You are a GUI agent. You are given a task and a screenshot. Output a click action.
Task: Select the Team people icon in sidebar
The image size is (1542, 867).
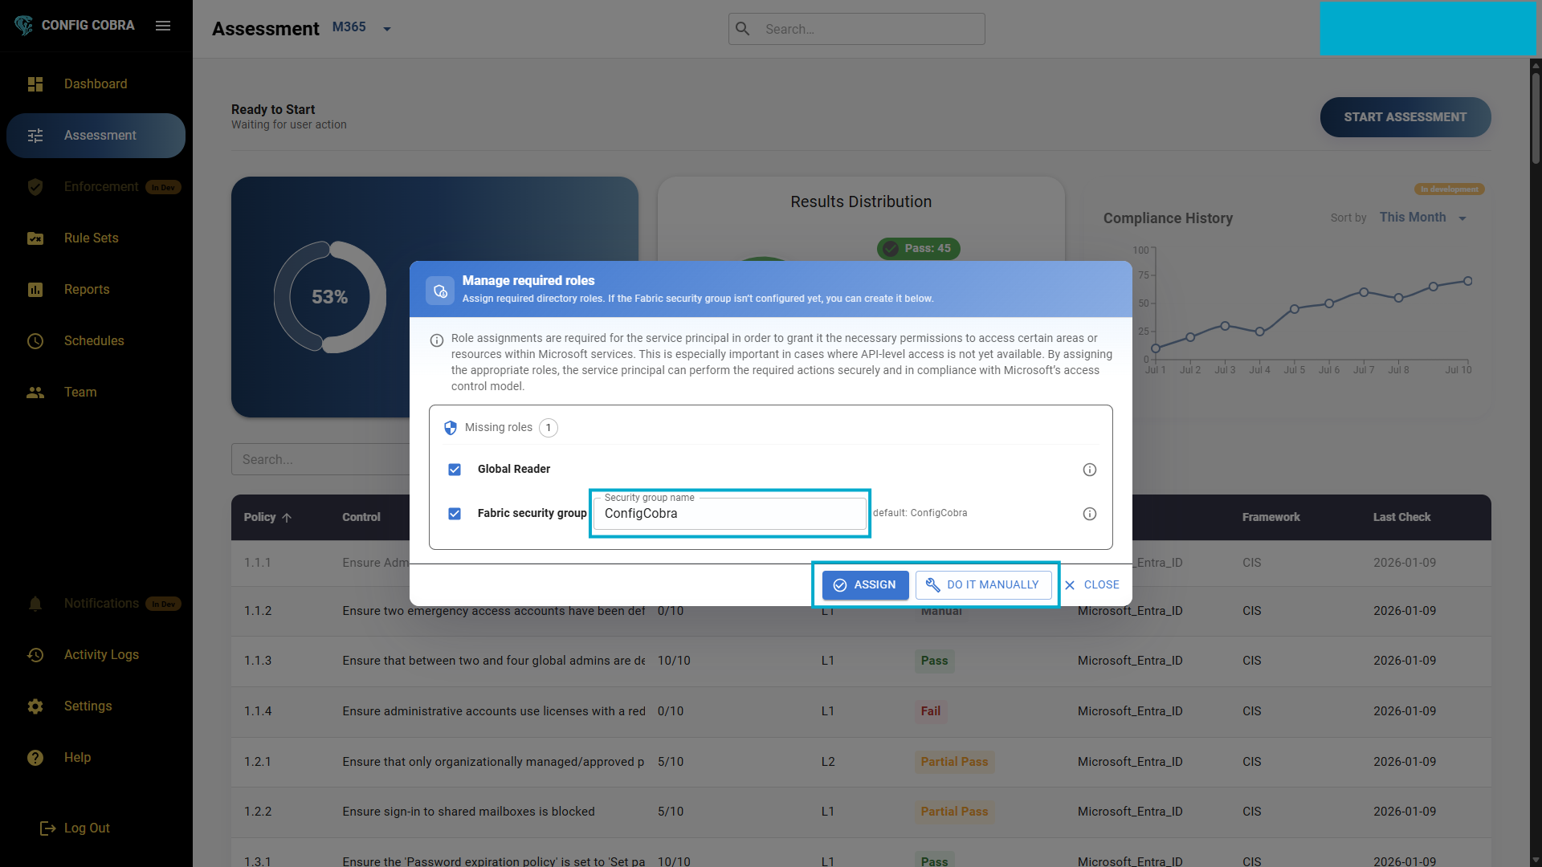[x=35, y=393]
